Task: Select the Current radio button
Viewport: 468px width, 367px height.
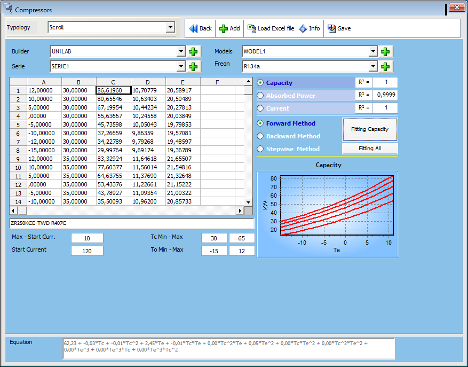Action: coord(260,108)
